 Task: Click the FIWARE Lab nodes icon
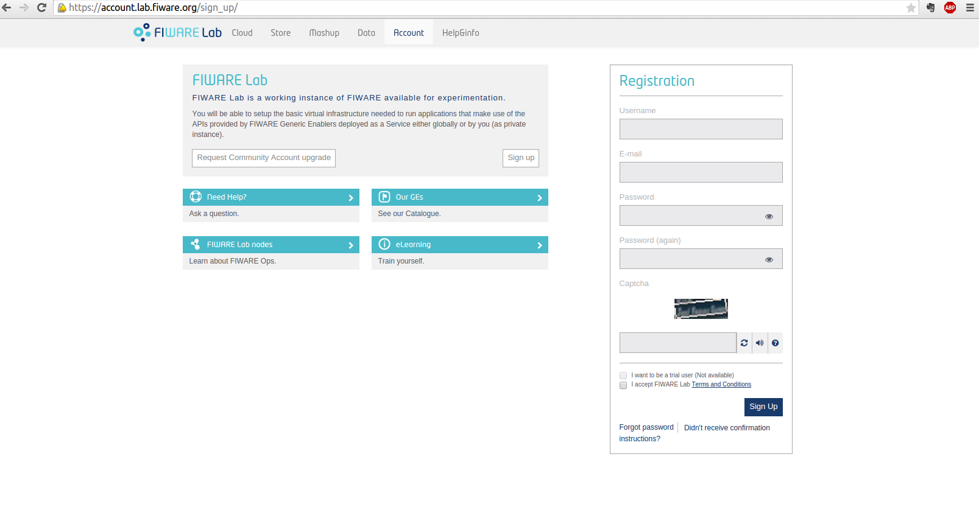coord(196,244)
